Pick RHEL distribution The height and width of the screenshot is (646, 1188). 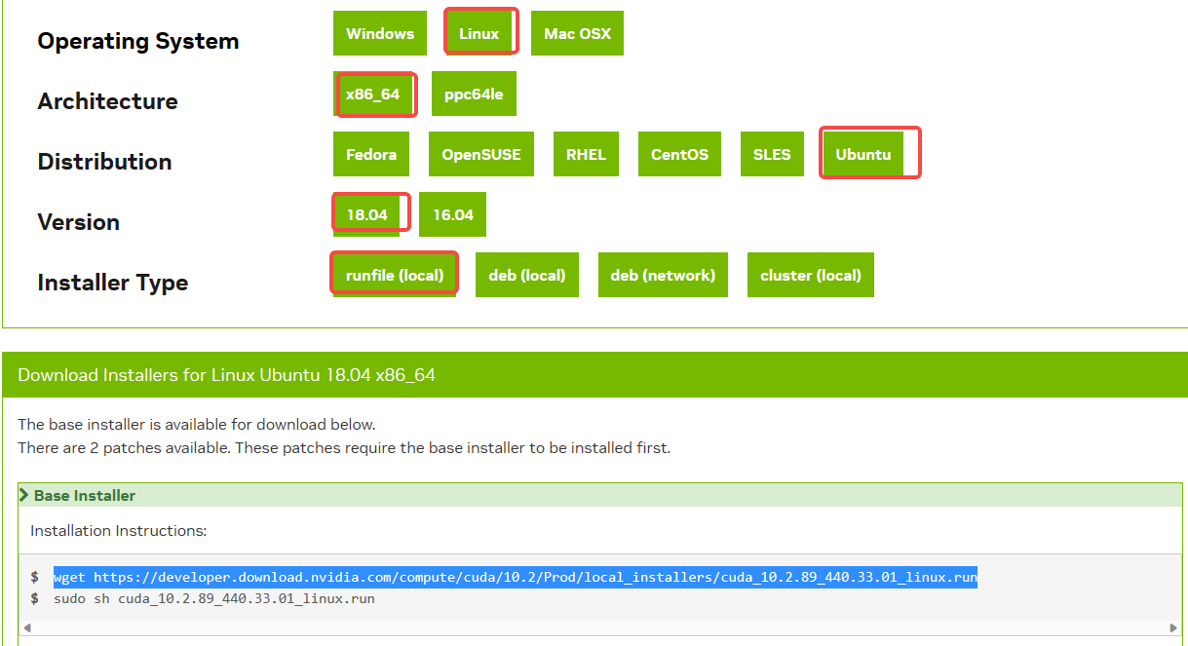click(x=586, y=155)
